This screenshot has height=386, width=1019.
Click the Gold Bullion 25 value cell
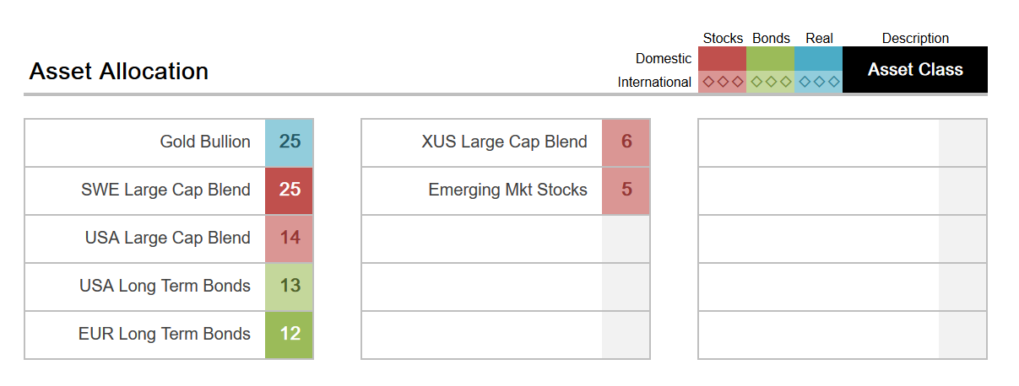(x=290, y=142)
